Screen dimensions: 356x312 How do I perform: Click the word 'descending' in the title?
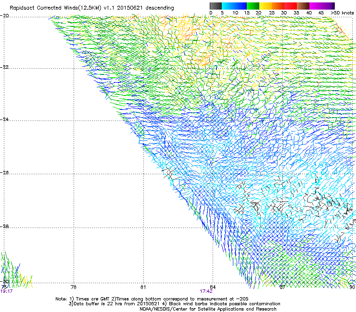(160, 8)
